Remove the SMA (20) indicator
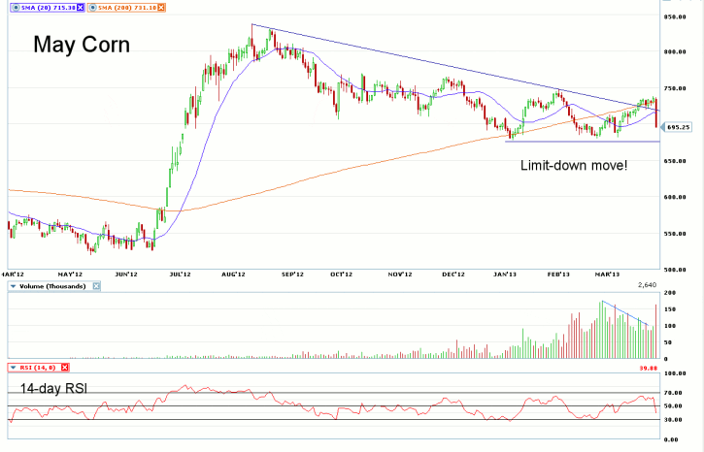704x452 pixels. 81,8
